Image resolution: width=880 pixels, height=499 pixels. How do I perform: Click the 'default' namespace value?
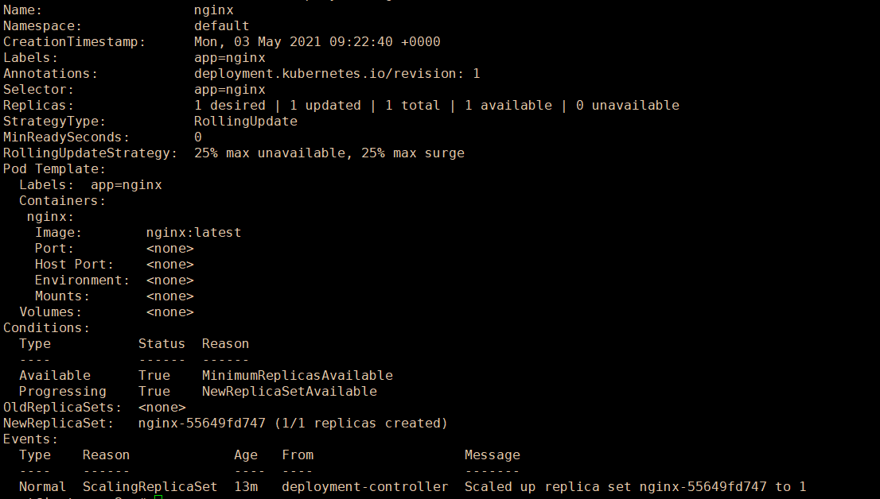click(221, 26)
